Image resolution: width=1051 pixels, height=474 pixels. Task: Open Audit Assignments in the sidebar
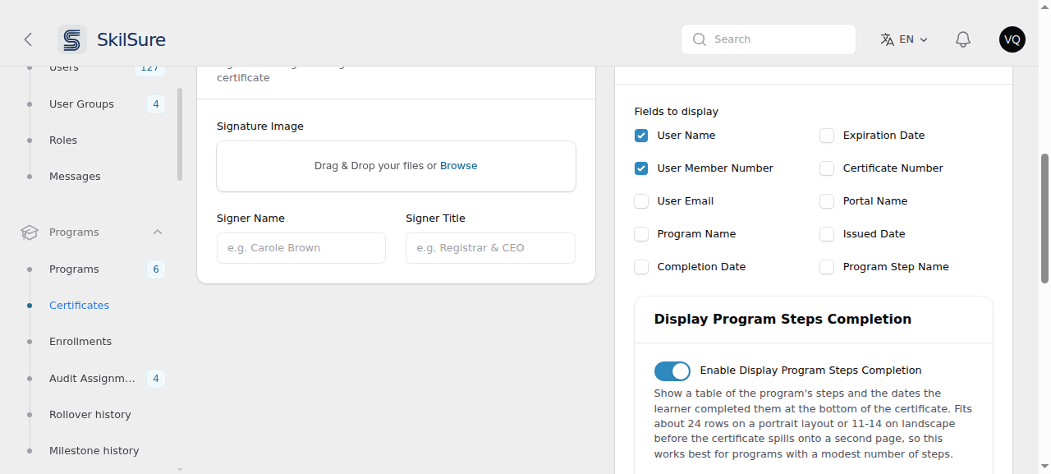[92, 379]
